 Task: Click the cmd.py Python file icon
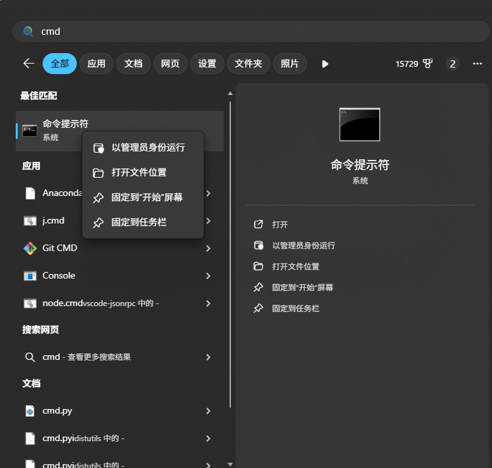(x=30, y=411)
